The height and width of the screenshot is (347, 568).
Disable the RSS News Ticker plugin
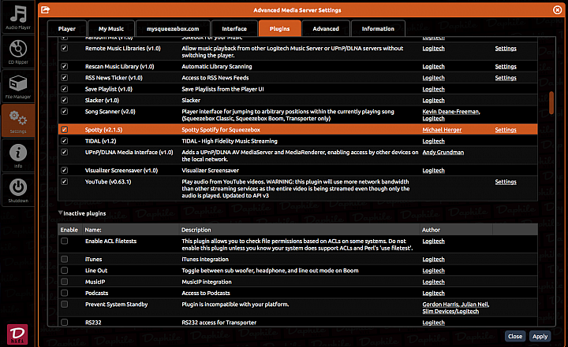[x=65, y=77]
